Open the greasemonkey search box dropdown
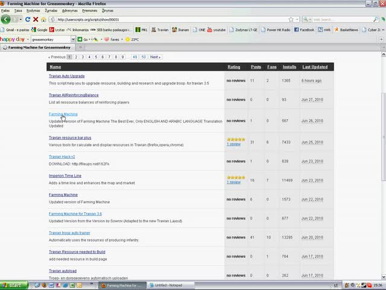 coord(73,39)
